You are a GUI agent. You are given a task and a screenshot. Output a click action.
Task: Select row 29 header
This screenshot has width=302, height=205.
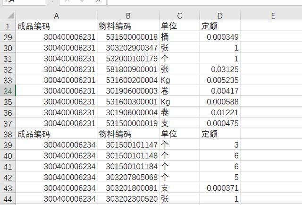8,37
